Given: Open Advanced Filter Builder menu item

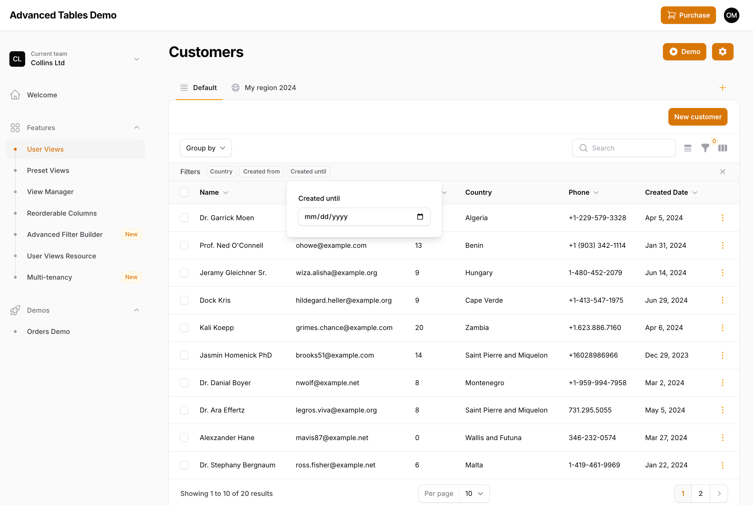Looking at the screenshot, I should (x=65, y=234).
